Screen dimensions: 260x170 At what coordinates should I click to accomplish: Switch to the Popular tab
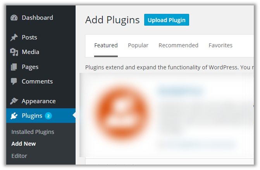pos(138,45)
